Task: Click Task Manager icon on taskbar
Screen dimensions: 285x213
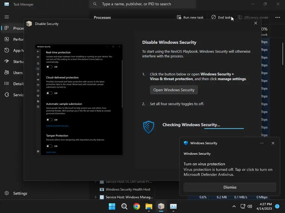Action: coord(173,206)
